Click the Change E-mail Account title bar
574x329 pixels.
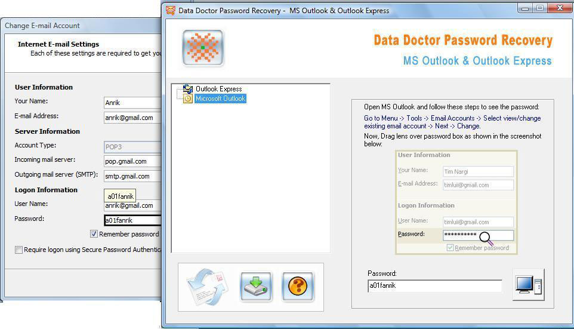coord(81,26)
